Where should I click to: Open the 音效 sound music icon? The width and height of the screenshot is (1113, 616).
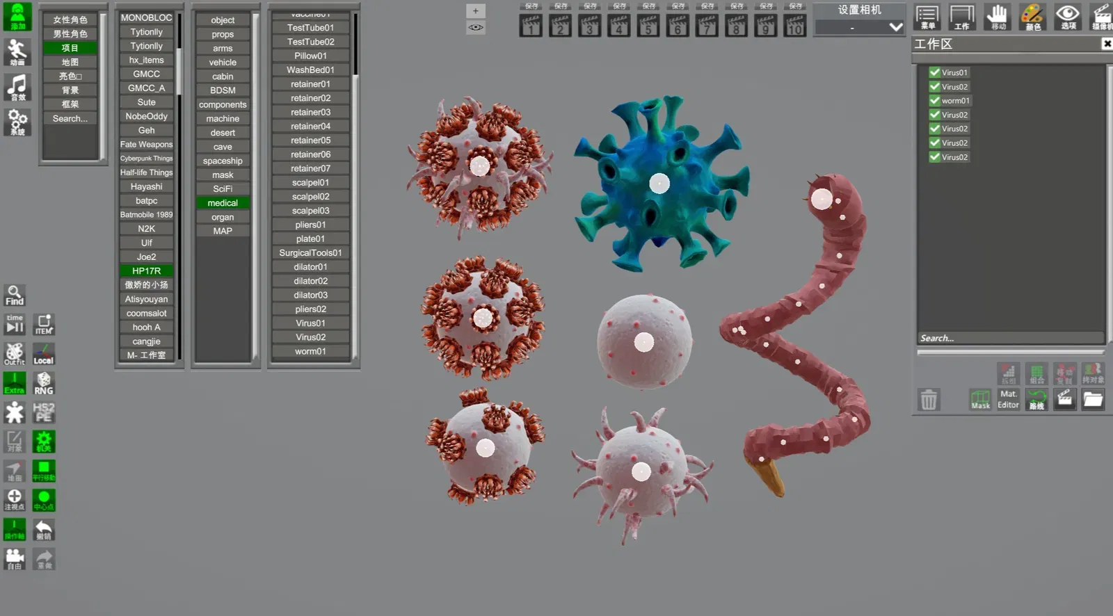(x=17, y=88)
